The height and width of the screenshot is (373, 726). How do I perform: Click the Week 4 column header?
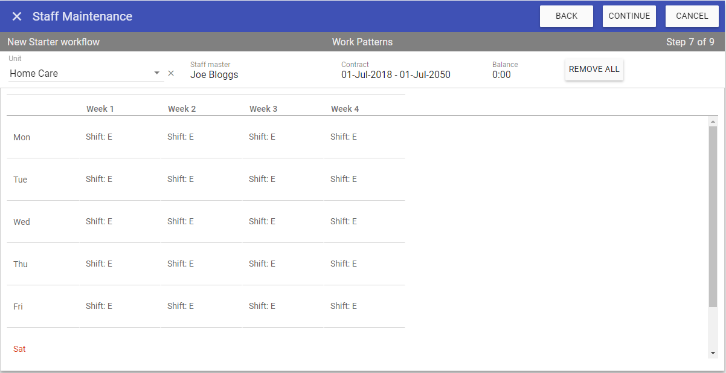pyautogui.click(x=345, y=109)
